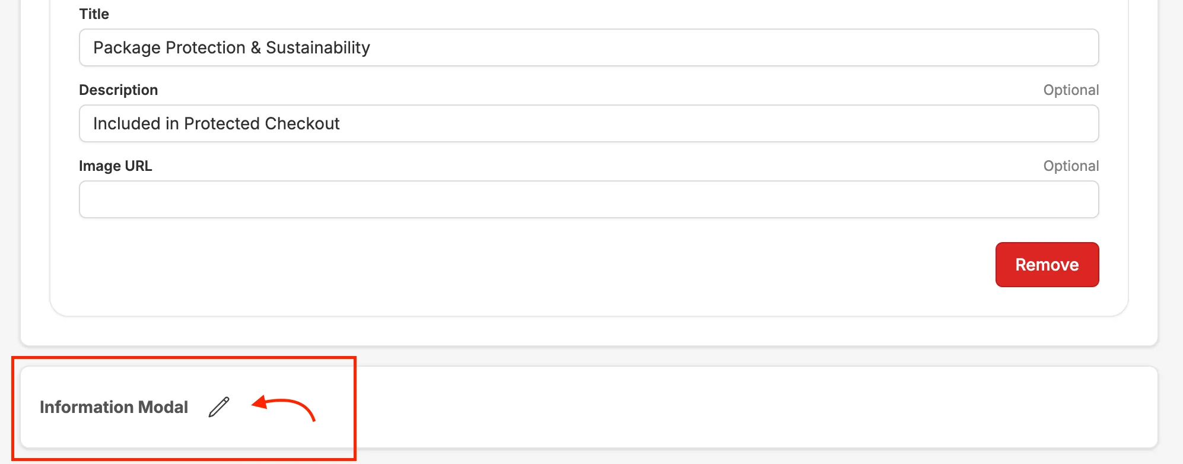This screenshot has width=1183, height=464.
Task: Click the pencil edit icon beside Information Modal
Action: [219, 407]
